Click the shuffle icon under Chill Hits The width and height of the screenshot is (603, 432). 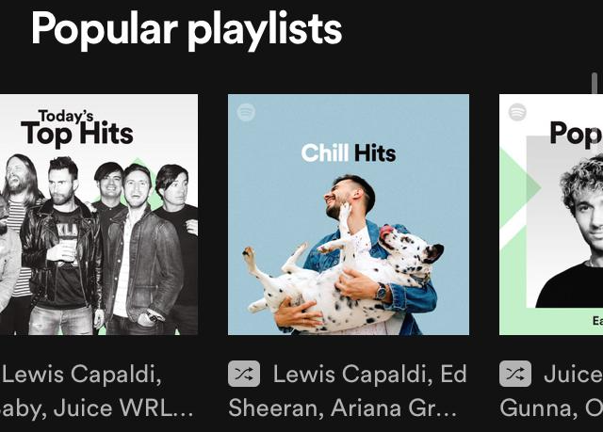pyautogui.click(x=244, y=374)
